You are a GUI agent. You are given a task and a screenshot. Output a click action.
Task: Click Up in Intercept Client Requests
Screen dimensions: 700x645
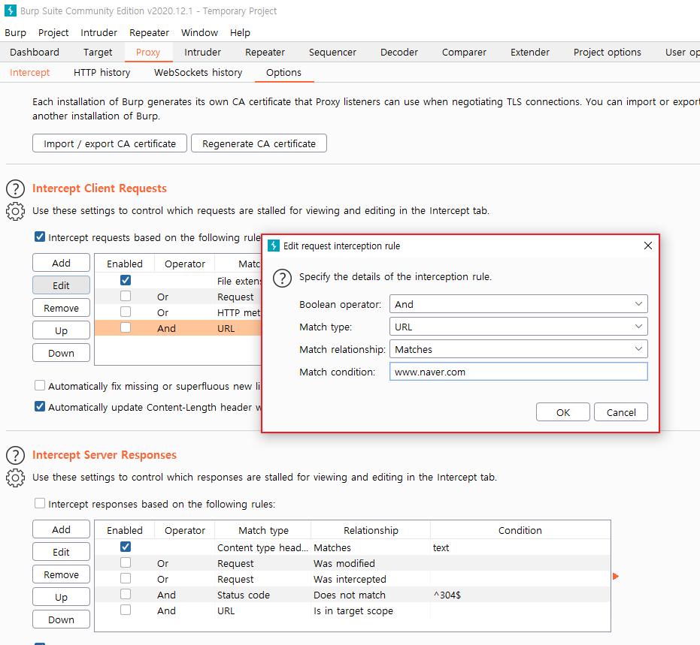point(61,330)
